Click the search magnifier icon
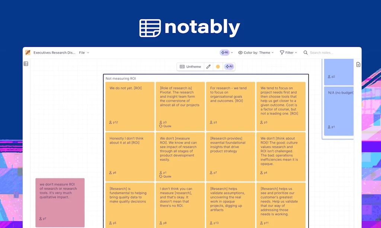Screen dimensions: 381x228 pos(305,53)
